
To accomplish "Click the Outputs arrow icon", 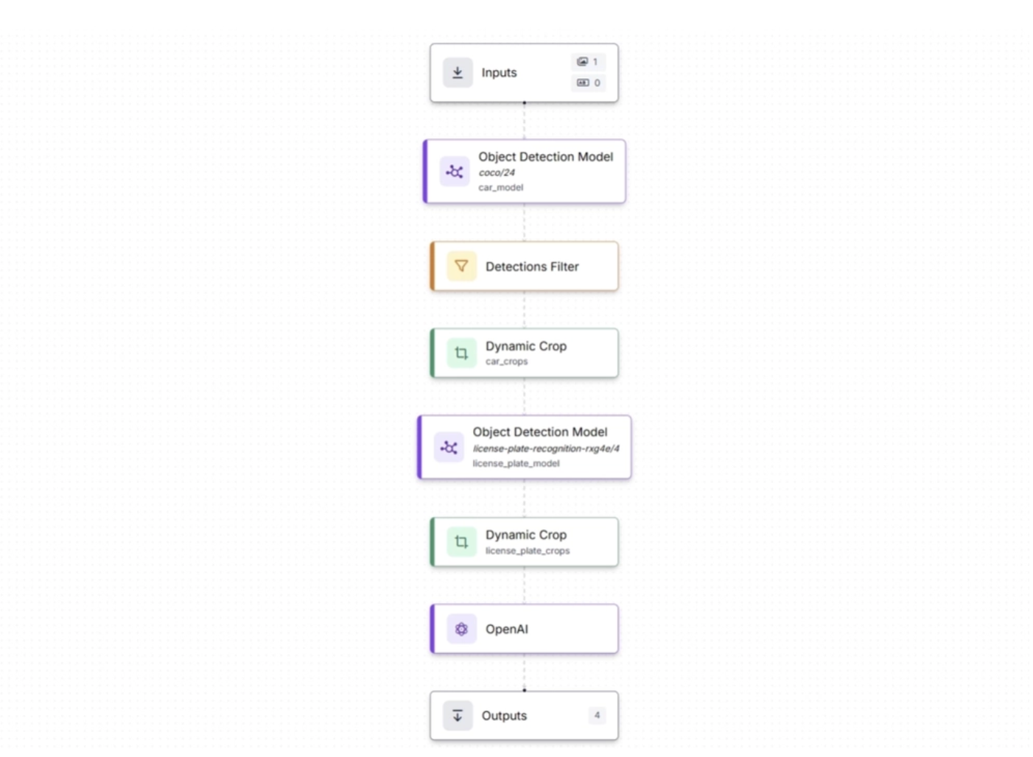I will [458, 715].
